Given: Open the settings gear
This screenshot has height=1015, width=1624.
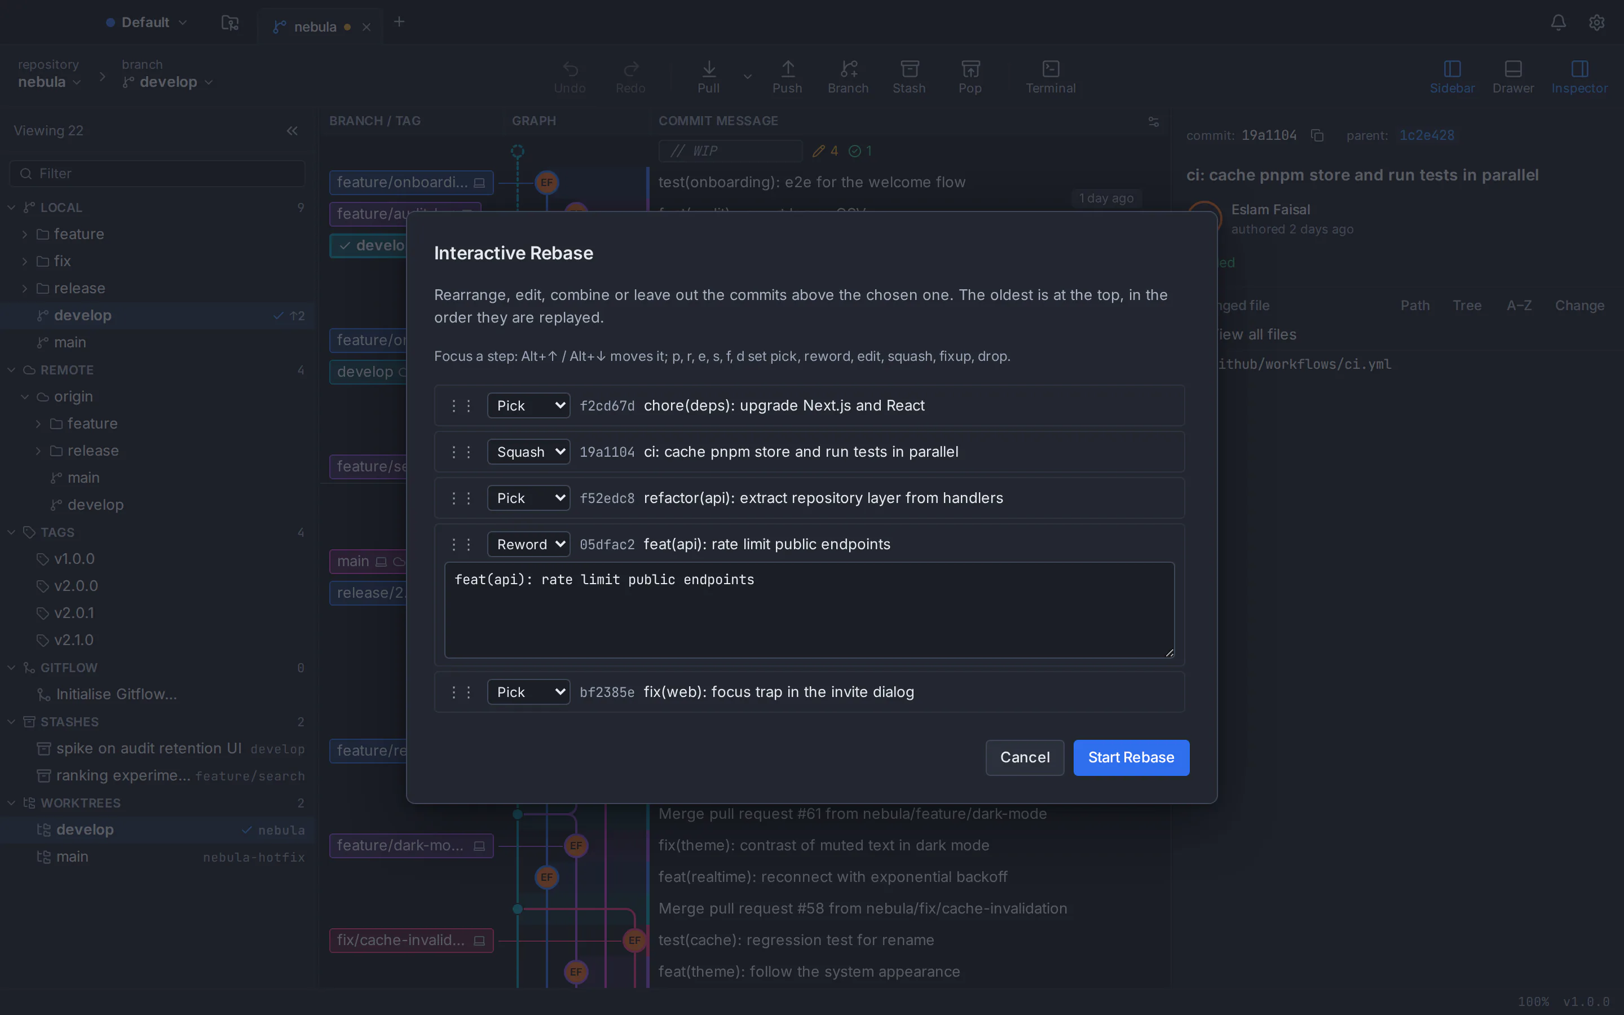Looking at the screenshot, I should pos(1596,23).
